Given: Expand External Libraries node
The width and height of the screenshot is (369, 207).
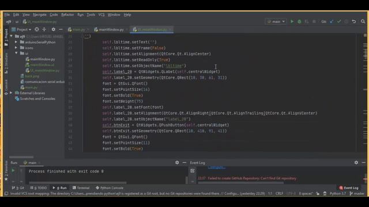Looking at the screenshot, I should coord(11,93).
